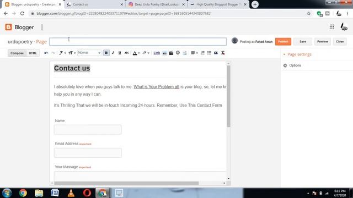Undo the last edit
This screenshot has height=198, width=353.
46,53
